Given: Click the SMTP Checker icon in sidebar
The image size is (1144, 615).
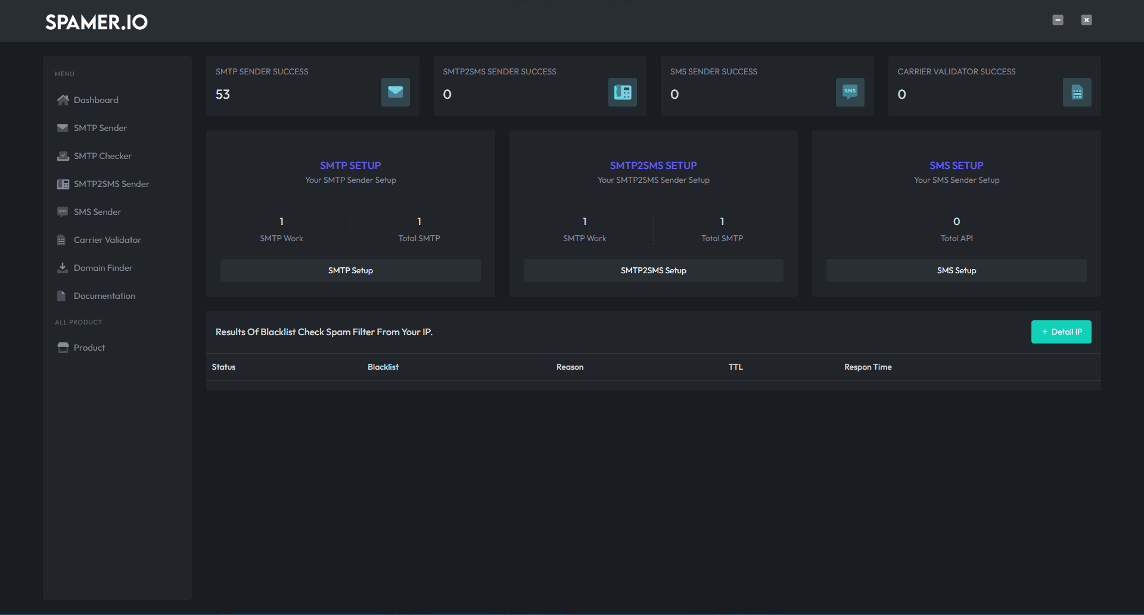Looking at the screenshot, I should tap(63, 156).
